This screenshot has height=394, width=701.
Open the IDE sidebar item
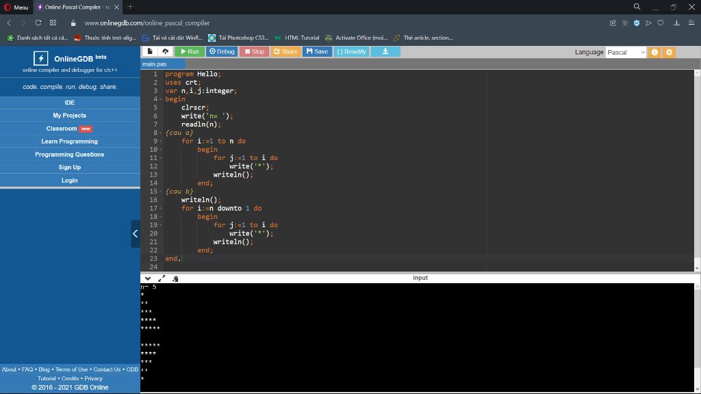click(70, 103)
